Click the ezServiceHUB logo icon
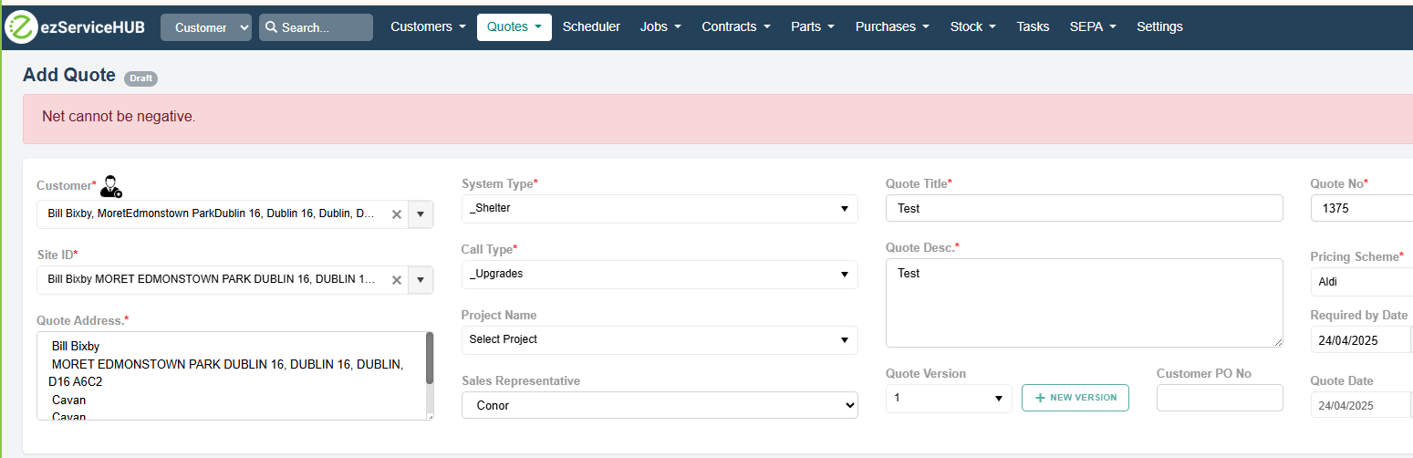1413x458 pixels. 21,27
